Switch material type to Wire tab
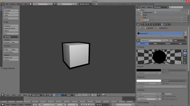190x106 pixels. coord(155,44)
